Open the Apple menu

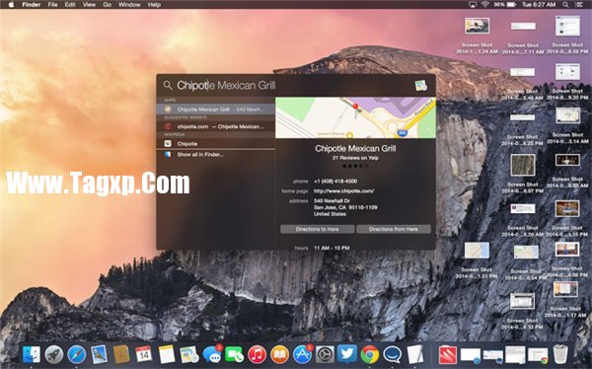[11, 5]
